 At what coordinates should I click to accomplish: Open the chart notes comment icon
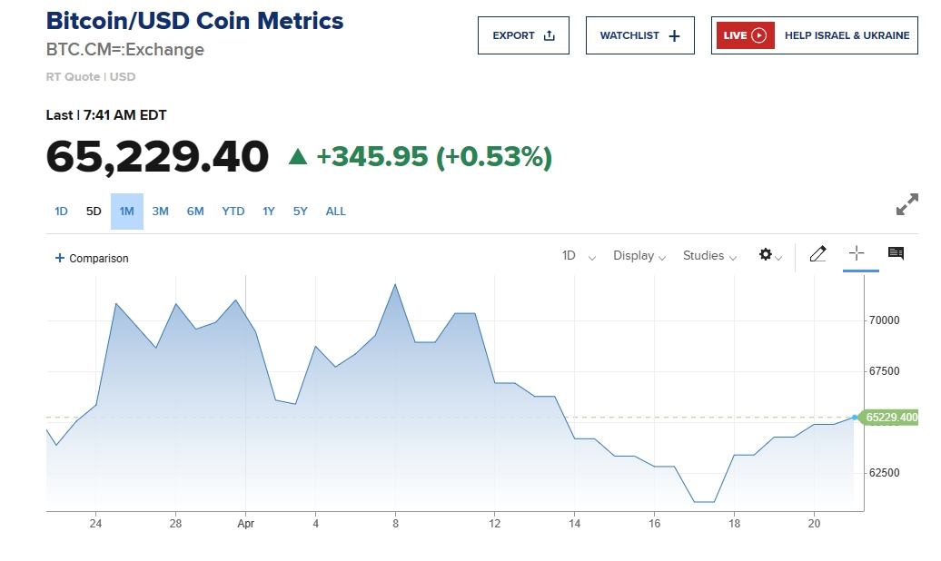coord(896,253)
